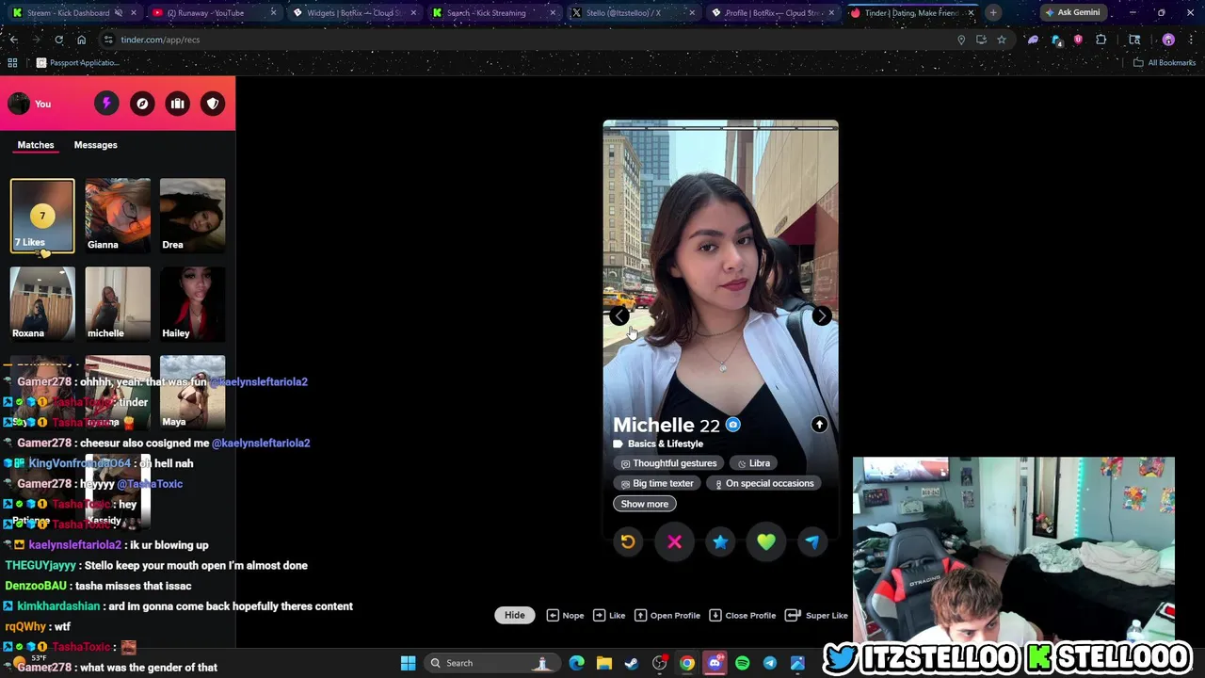Screen dimensions: 1205x678
Task: Click the pink X Nope button
Action: pyautogui.click(x=674, y=541)
